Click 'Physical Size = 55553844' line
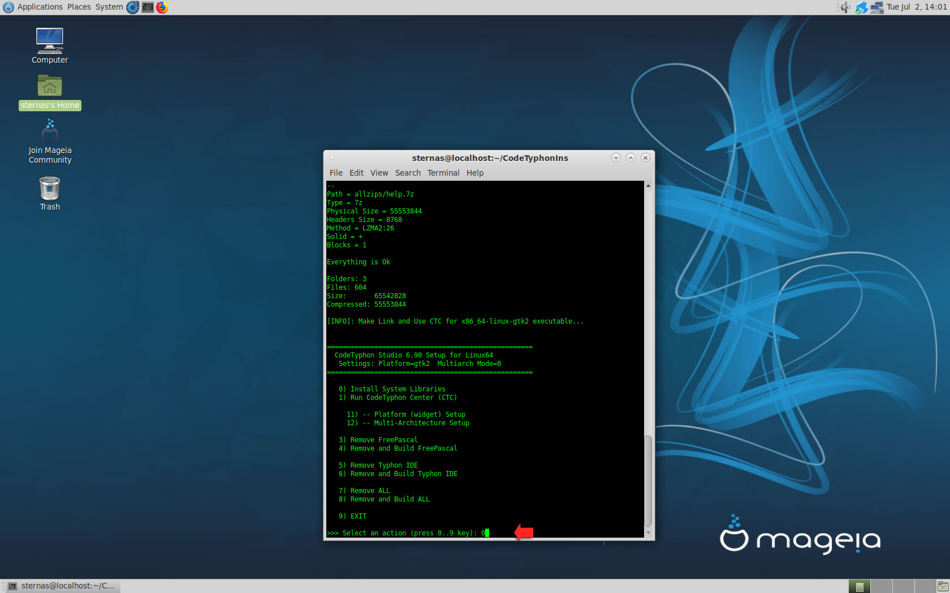Viewport: 950px width, 593px height. 374,211
